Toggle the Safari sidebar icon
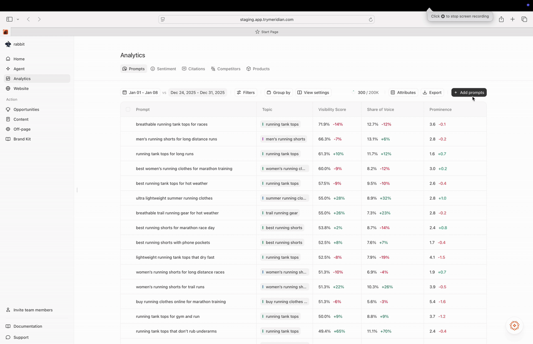The width and height of the screenshot is (533, 344). (x=10, y=19)
